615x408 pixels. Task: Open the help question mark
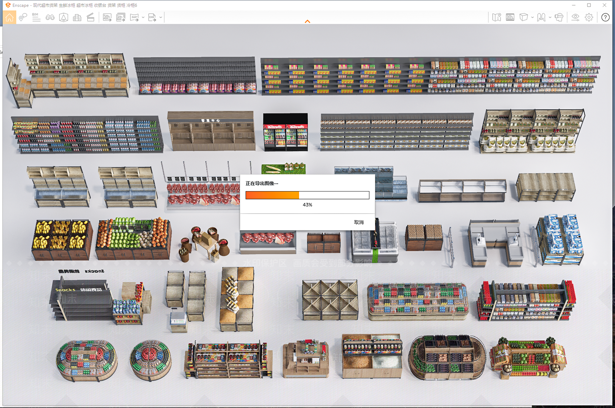click(605, 17)
